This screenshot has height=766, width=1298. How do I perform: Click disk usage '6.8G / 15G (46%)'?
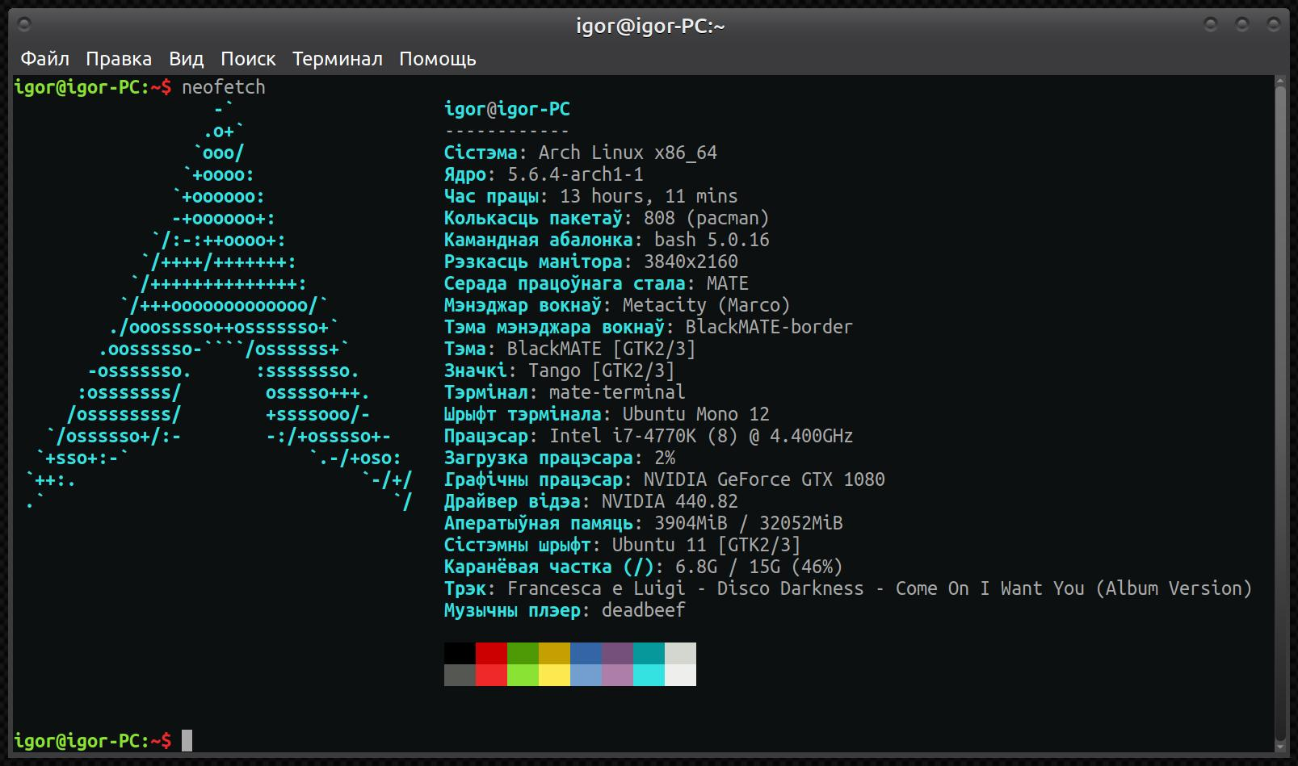click(x=759, y=567)
